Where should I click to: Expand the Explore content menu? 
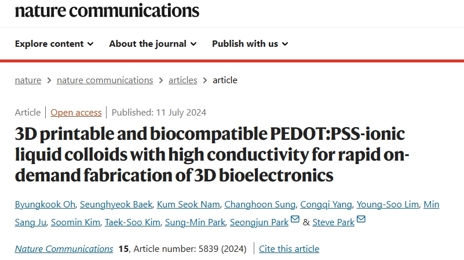coord(54,44)
